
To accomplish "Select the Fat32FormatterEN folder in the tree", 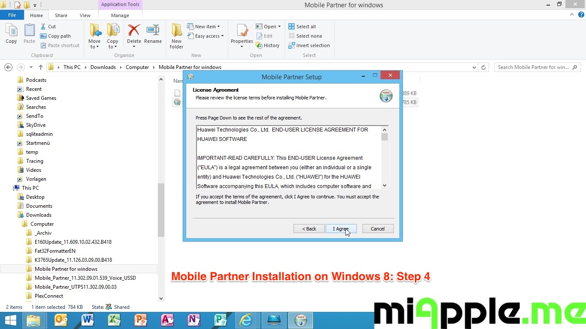I will [55, 251].
